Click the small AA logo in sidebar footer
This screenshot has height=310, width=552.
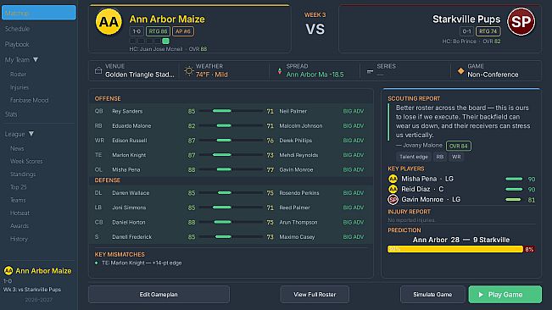(x=8, y=271)
